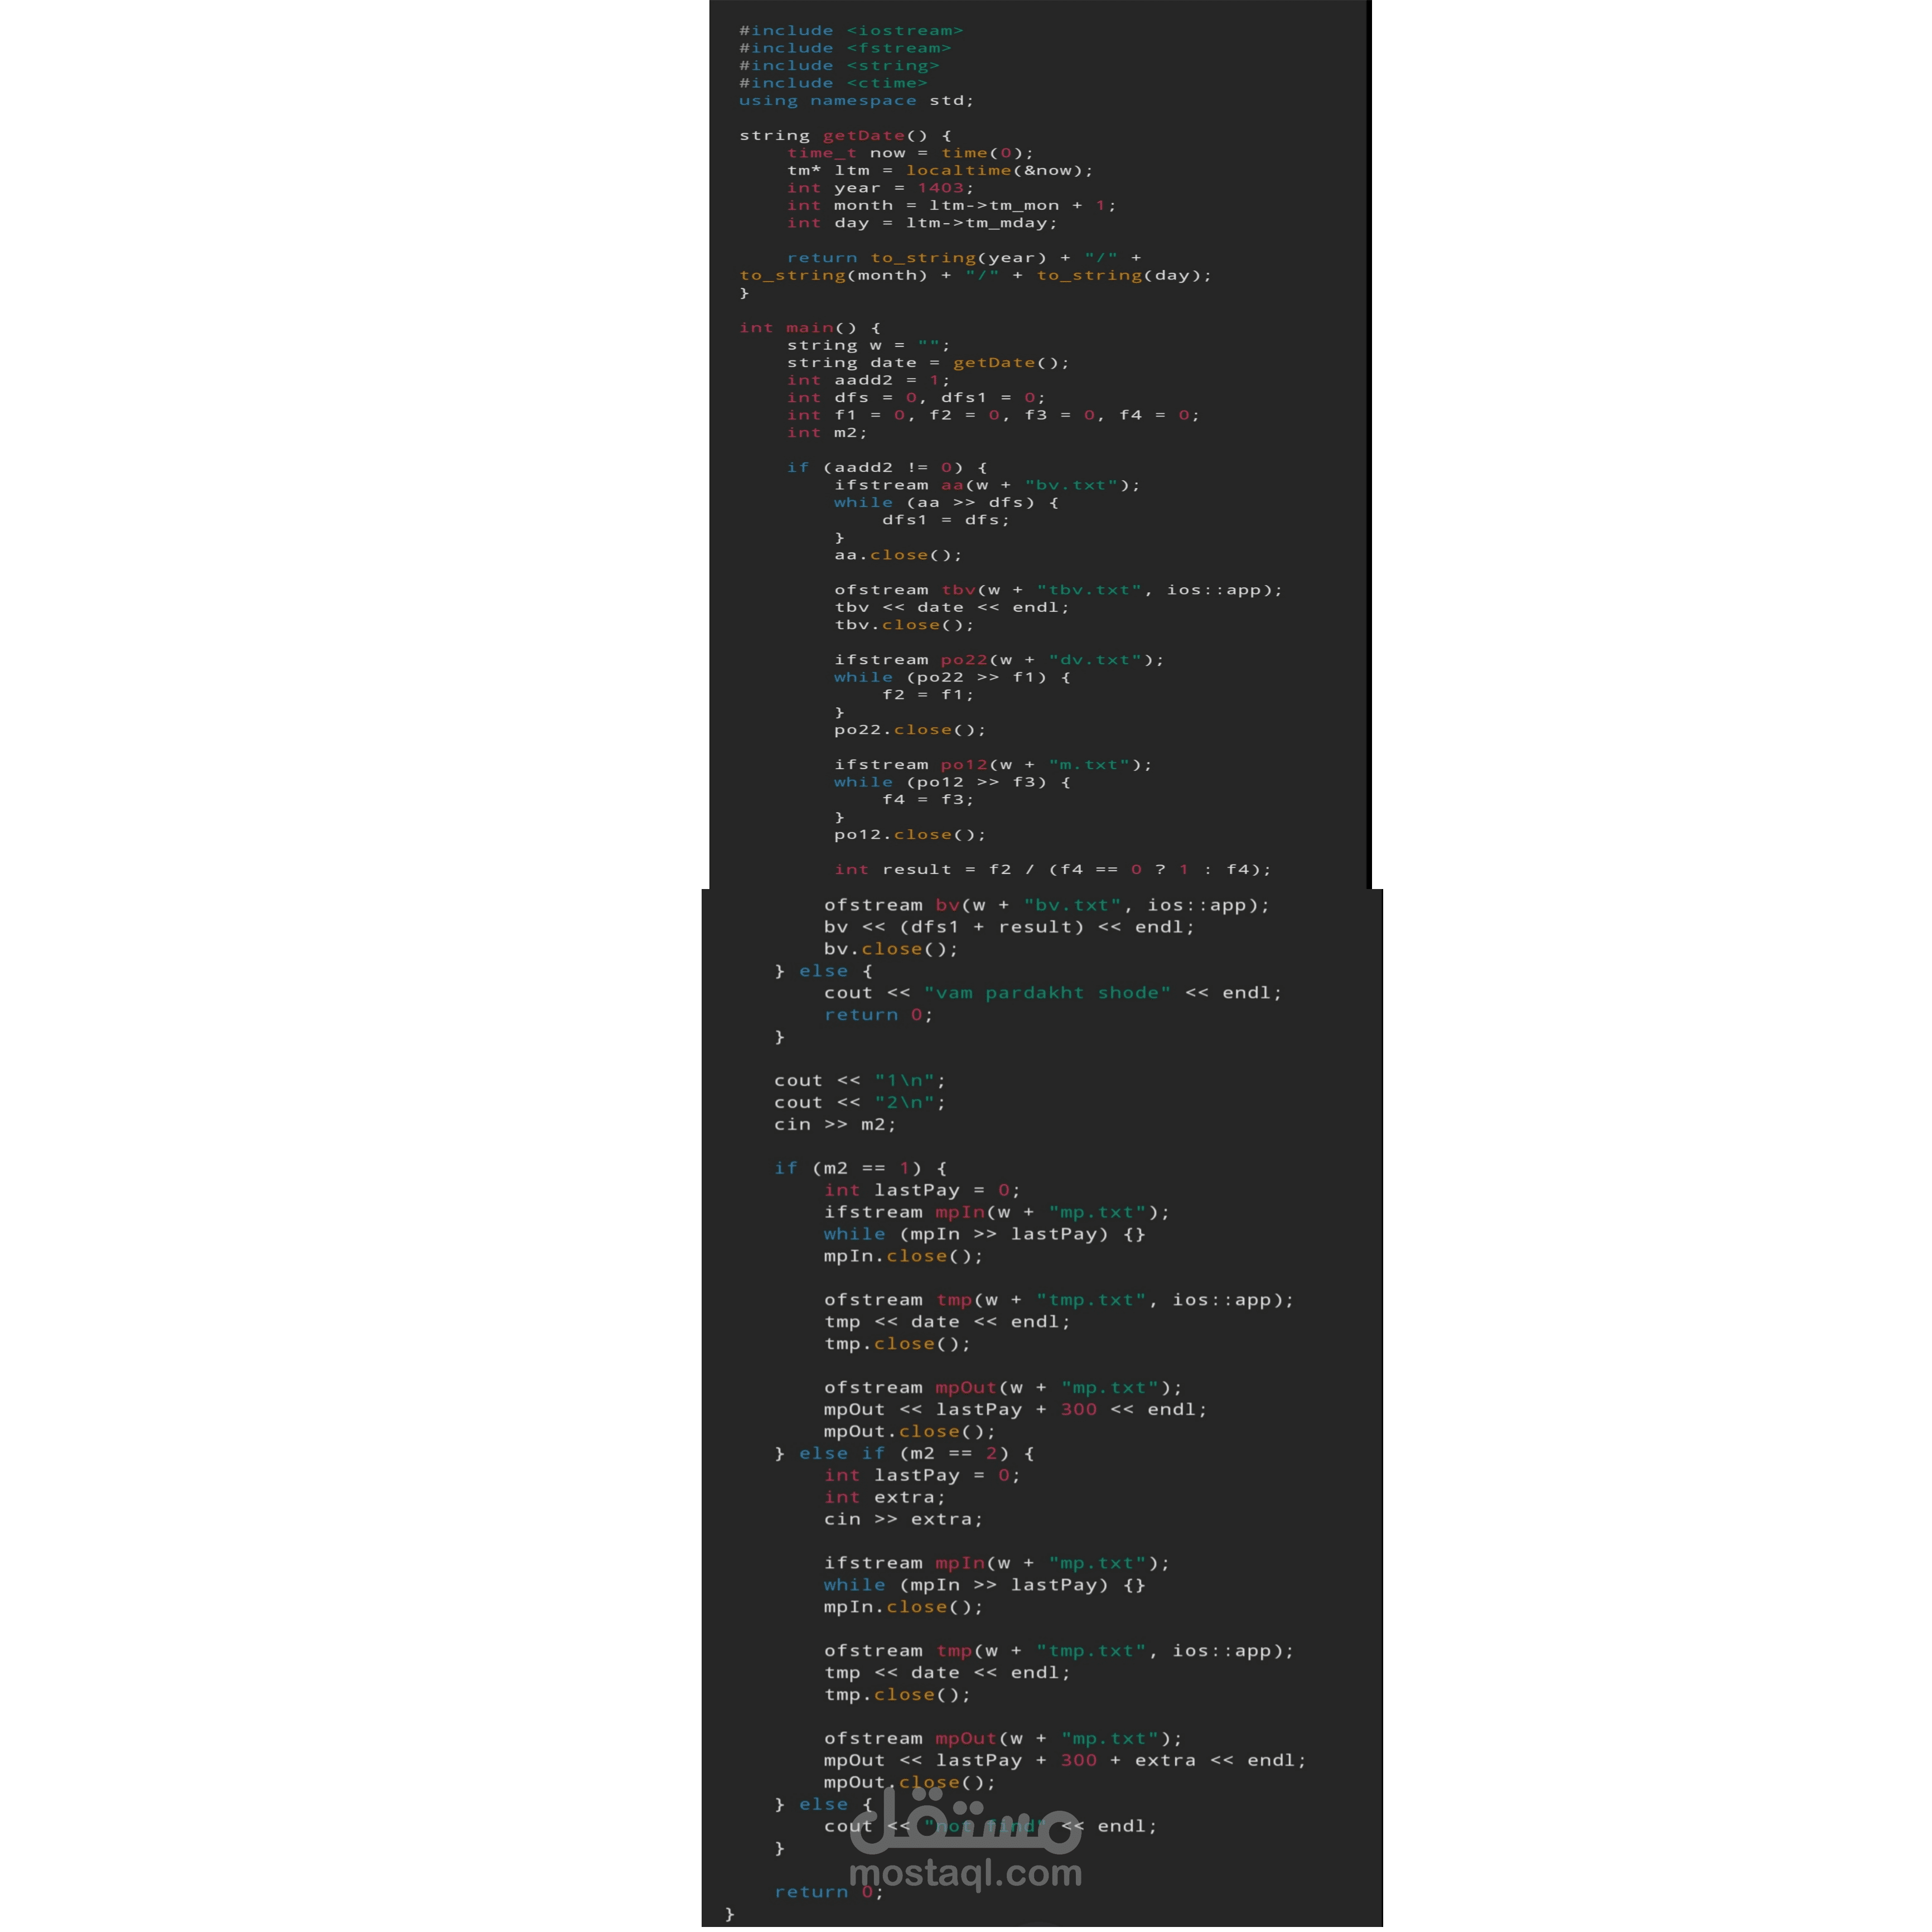Click the 'int dfs = 0, dfs1 = 0;' line
The image size is (1932, 1932).
[916, 398]
